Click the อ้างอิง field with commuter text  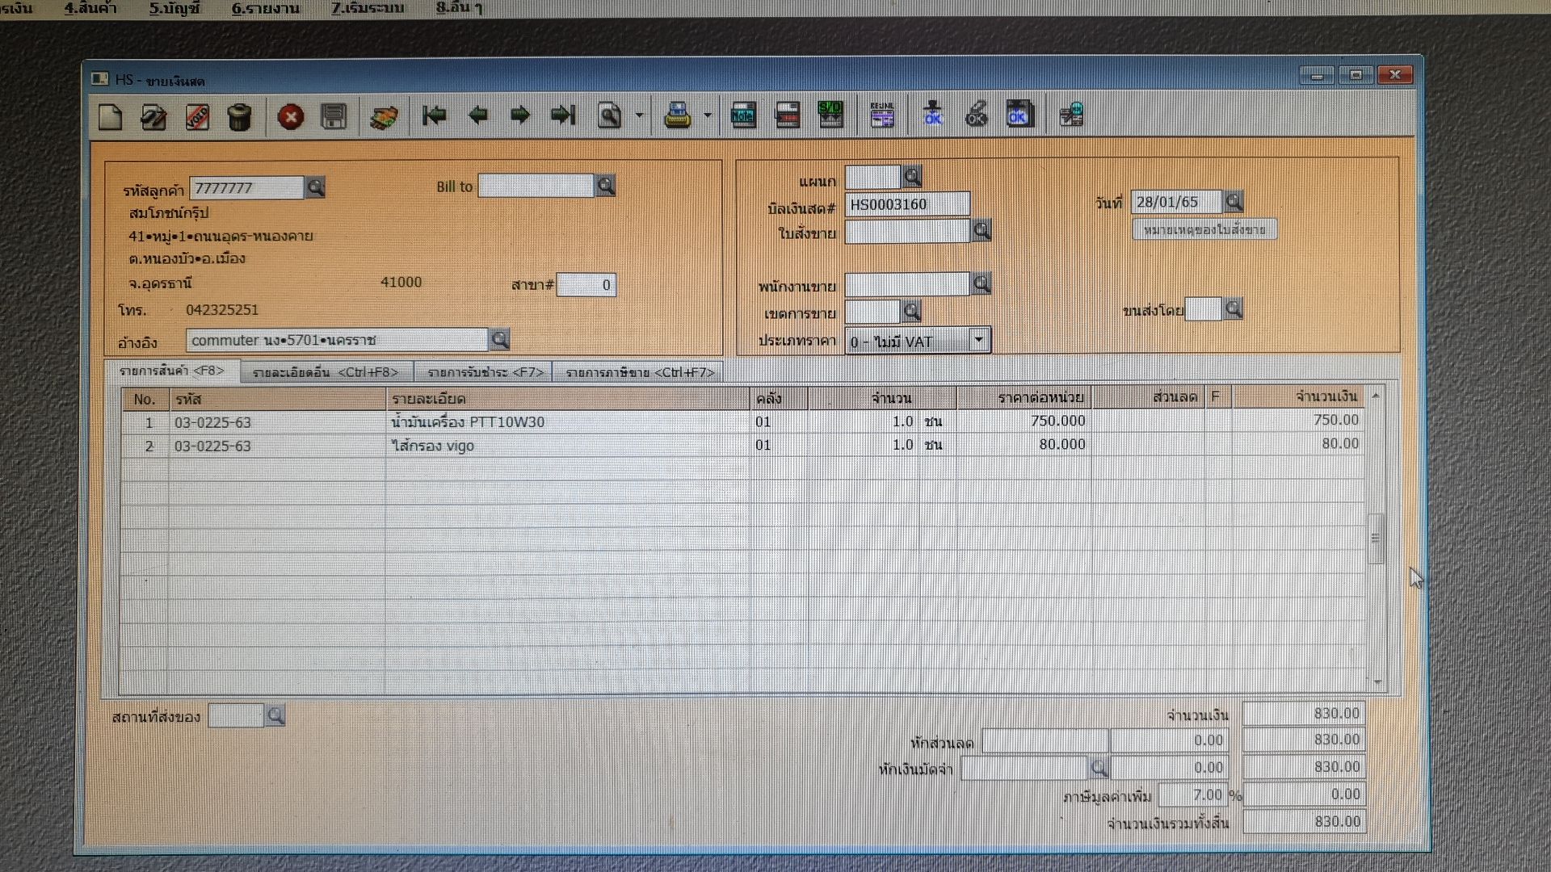(338, 340)
